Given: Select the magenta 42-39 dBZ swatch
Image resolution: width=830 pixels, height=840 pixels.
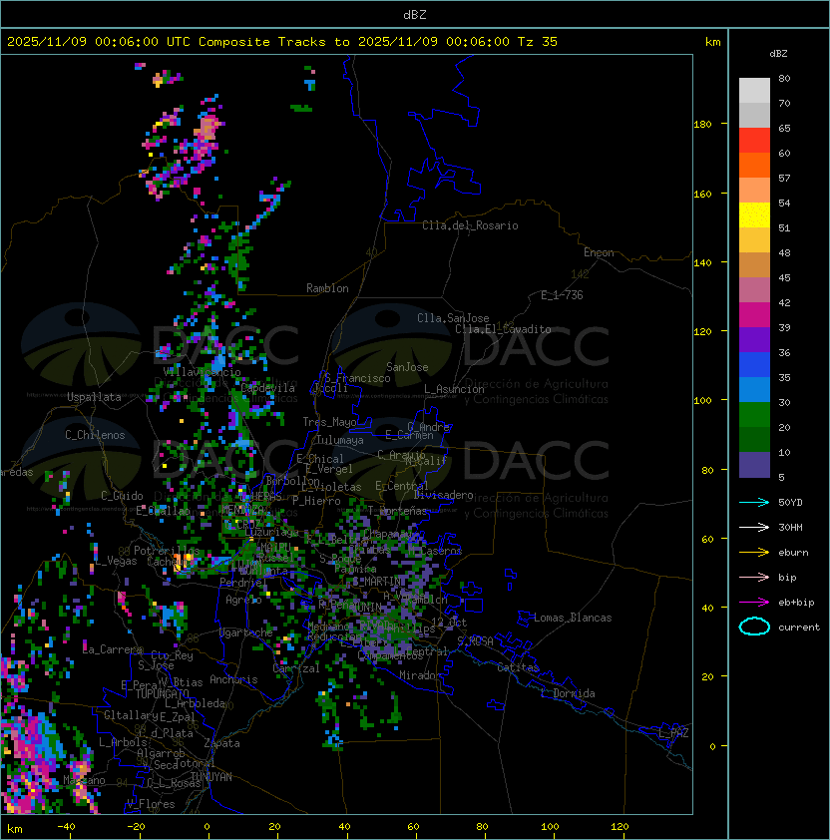Looking at the screenshot, I should tap(754, 315).
